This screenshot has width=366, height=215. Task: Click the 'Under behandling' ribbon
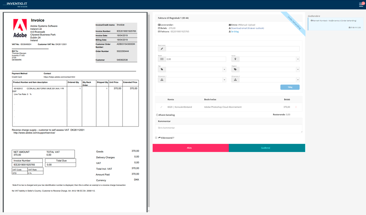(294, 23)
